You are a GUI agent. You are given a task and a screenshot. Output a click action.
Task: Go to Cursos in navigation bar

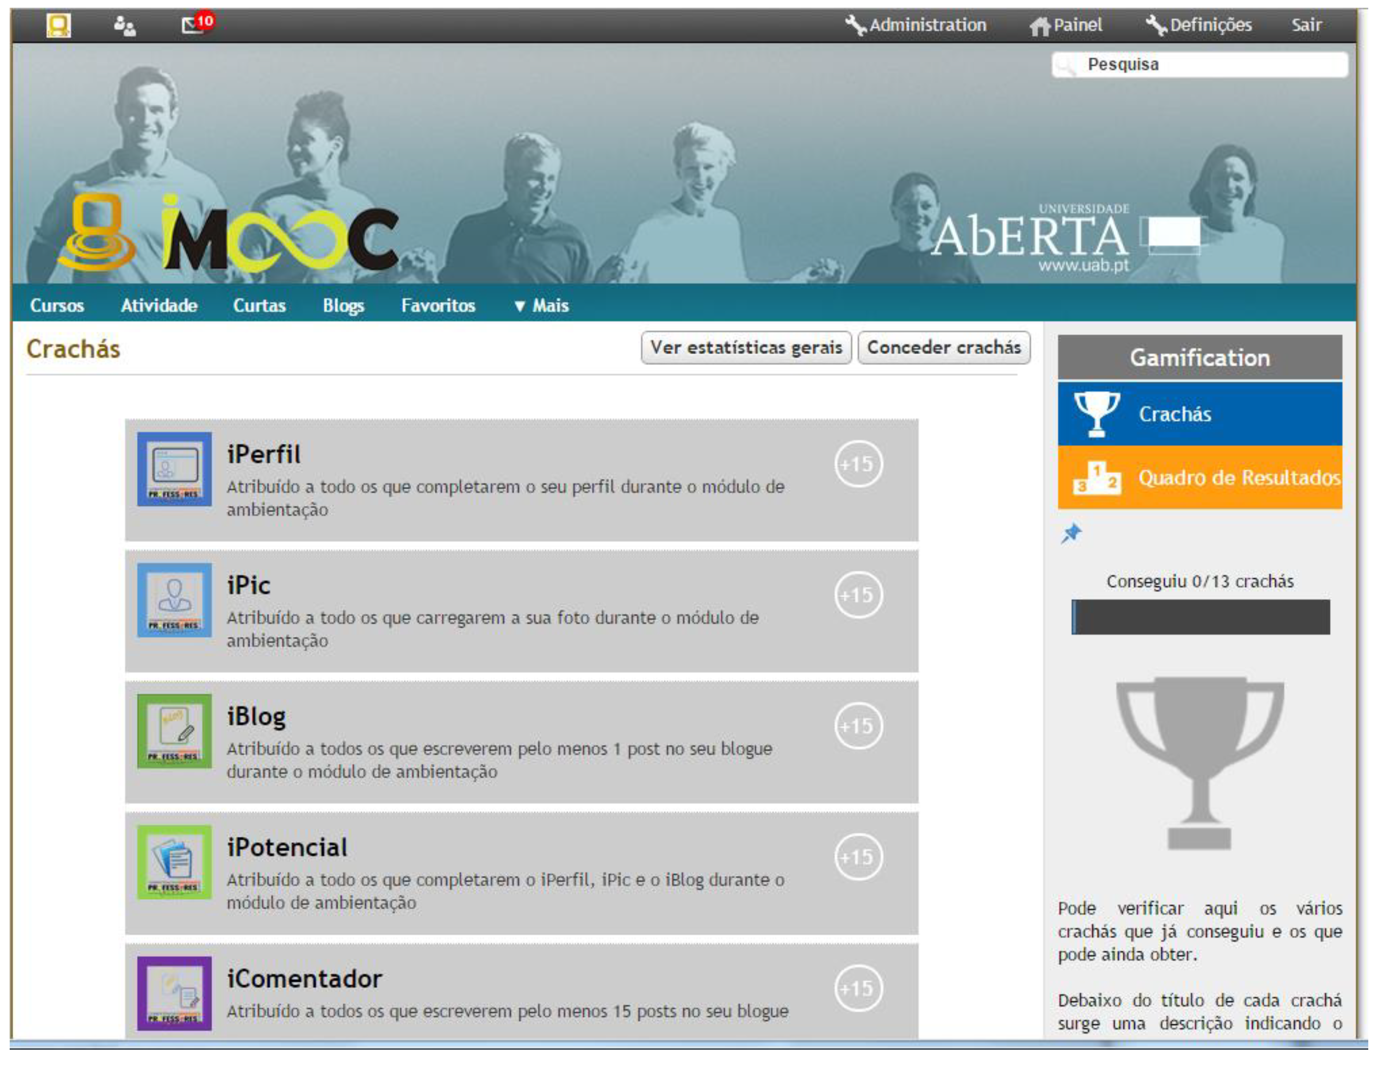click(57, 306)
